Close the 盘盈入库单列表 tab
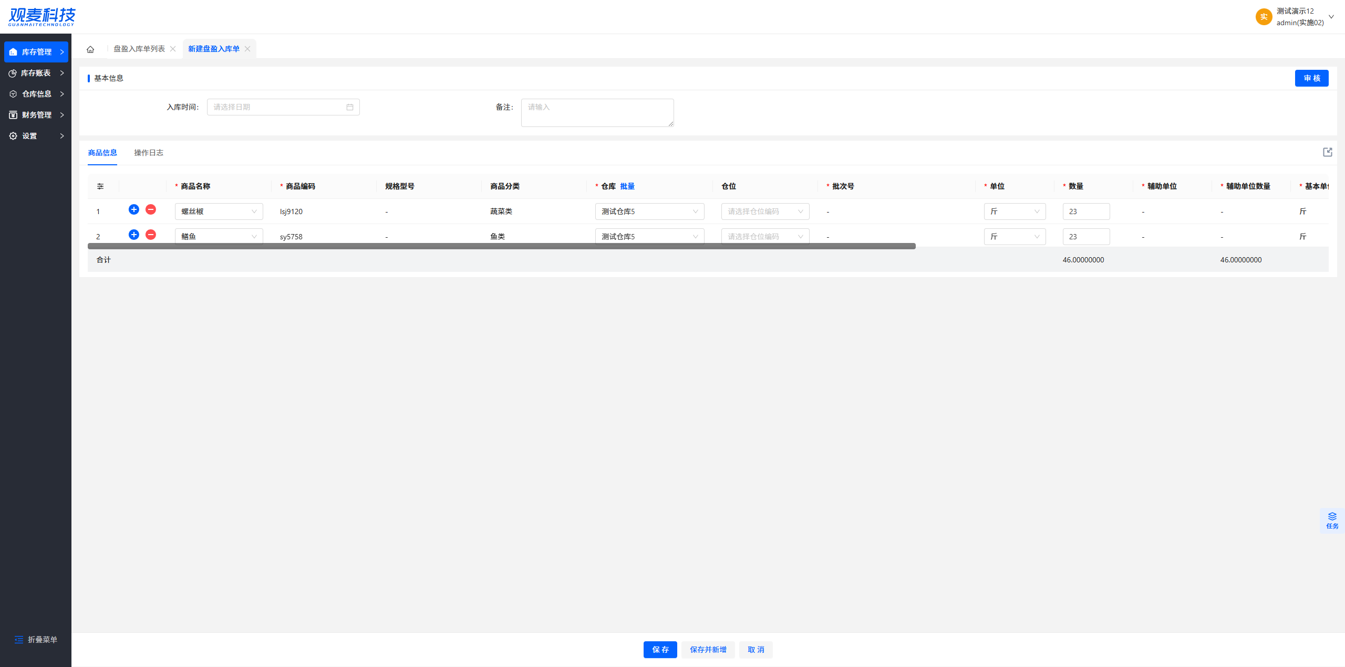1345x667 pixels. tap(173, 49)
